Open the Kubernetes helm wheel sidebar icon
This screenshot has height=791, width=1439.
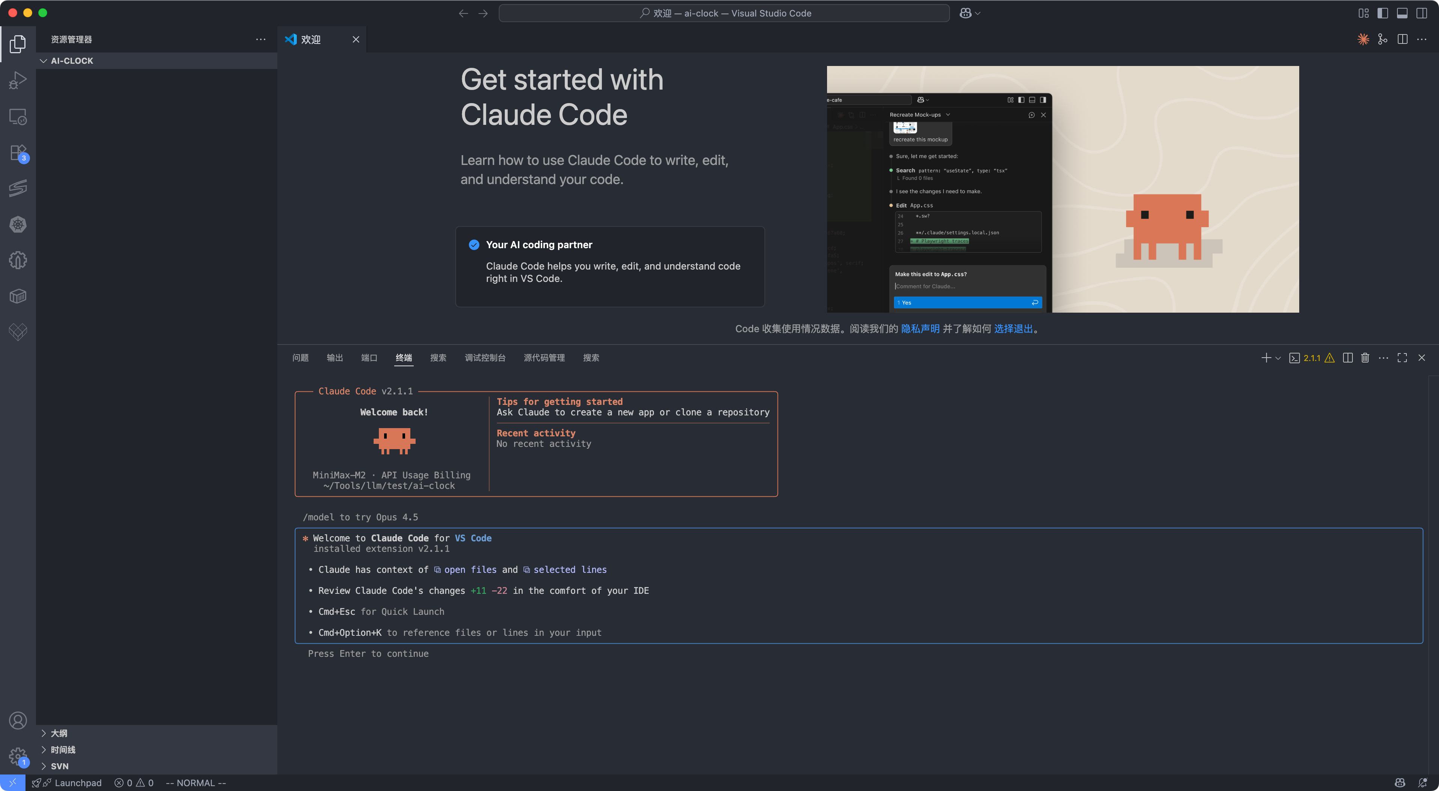[x=18, y=225]
